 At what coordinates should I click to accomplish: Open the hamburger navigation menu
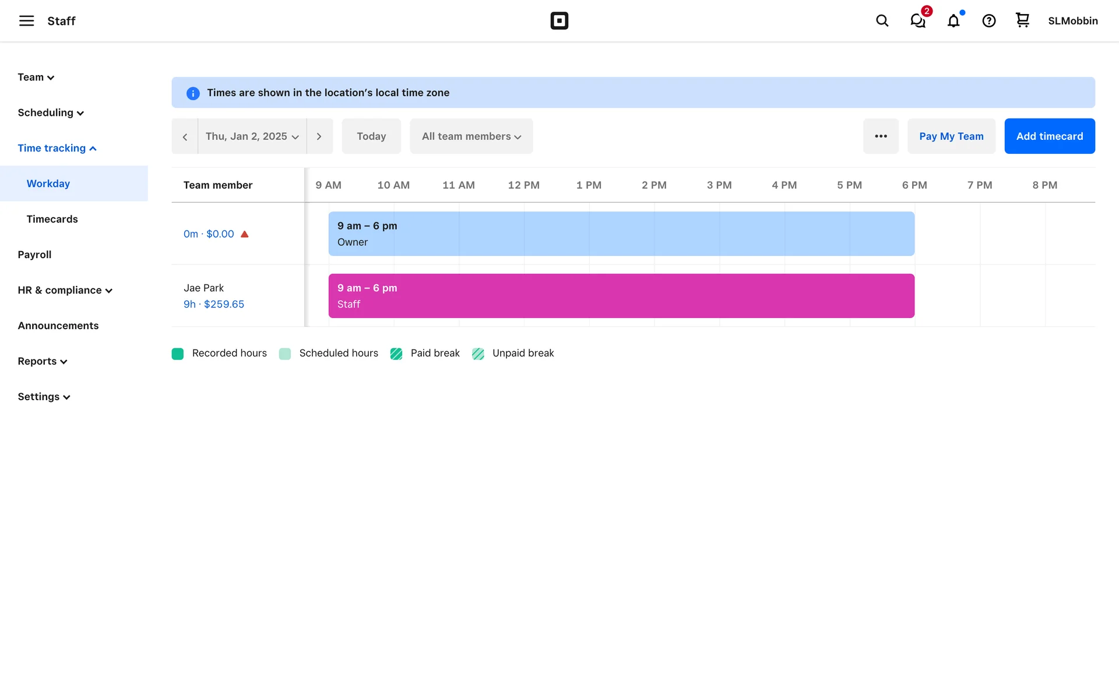(26, 21)
